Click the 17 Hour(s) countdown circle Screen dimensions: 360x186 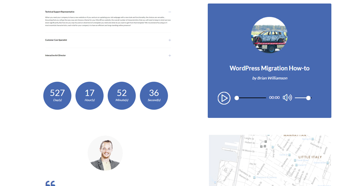(90, 96)
